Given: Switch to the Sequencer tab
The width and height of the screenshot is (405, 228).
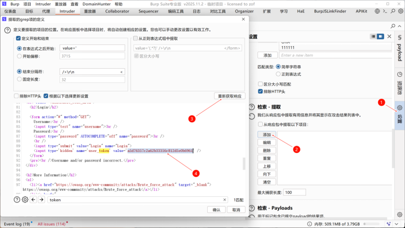Looking at the screenshot, I should pyautogui.click(x=148, y=11).
